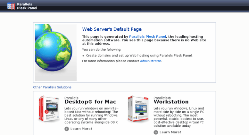
Task: Click the Workstation description paragraph
Action: (x=179, y=117)
